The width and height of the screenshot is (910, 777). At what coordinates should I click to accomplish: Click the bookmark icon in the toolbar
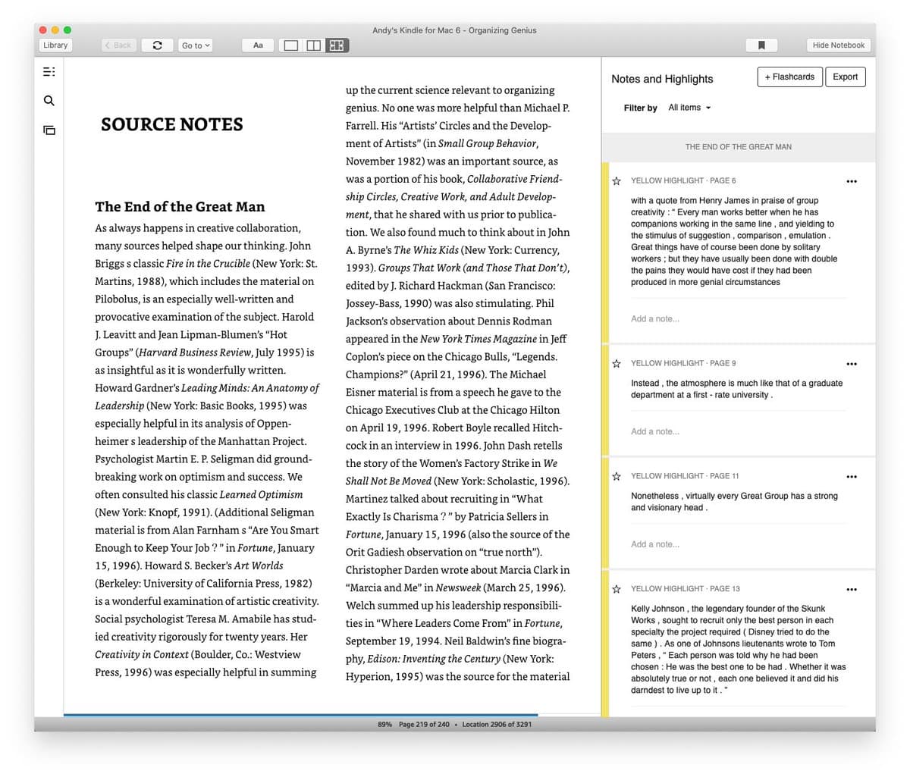(x=761, y=45)
